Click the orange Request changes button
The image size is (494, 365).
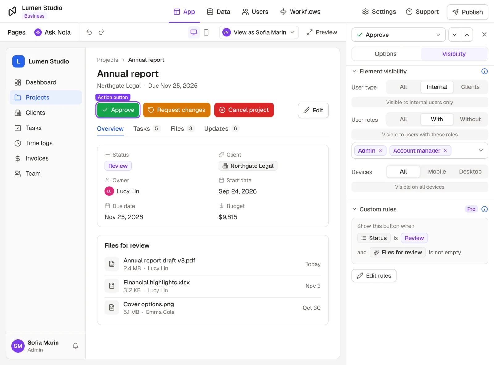pos(177,110)
